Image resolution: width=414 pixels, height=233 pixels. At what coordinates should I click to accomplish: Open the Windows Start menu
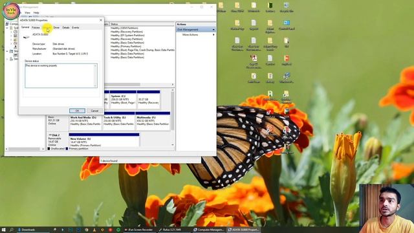point(4,230)
